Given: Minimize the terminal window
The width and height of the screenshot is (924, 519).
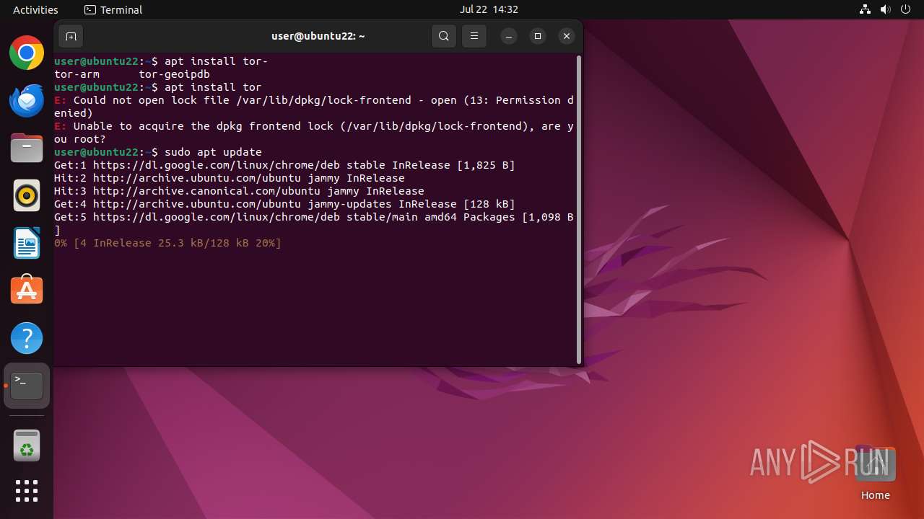Looking at the screenshot, I should [509, 36].
